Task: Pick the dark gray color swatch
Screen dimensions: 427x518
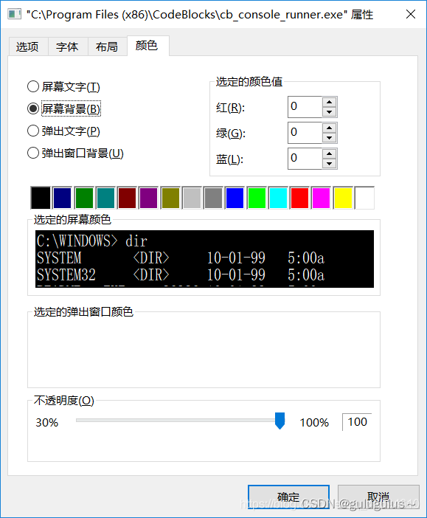Action: tap(213, 198)
